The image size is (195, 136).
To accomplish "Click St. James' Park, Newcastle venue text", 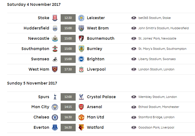I will 157,39.
